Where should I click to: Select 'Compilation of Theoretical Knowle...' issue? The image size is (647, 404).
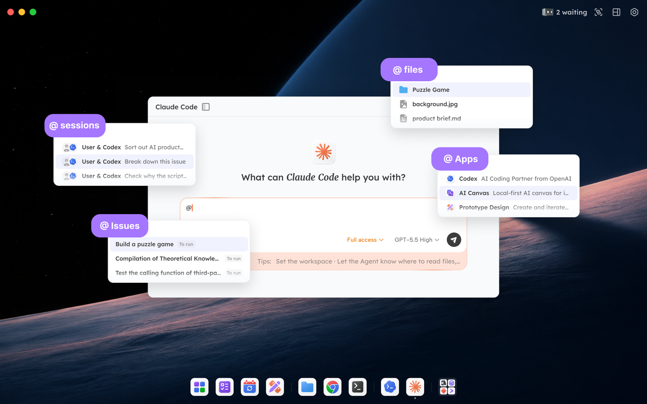[x=179, y=259]
